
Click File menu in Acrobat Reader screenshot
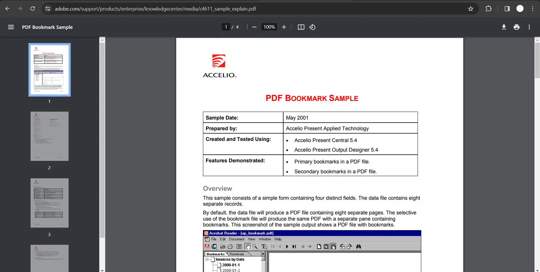coord(214,239)
